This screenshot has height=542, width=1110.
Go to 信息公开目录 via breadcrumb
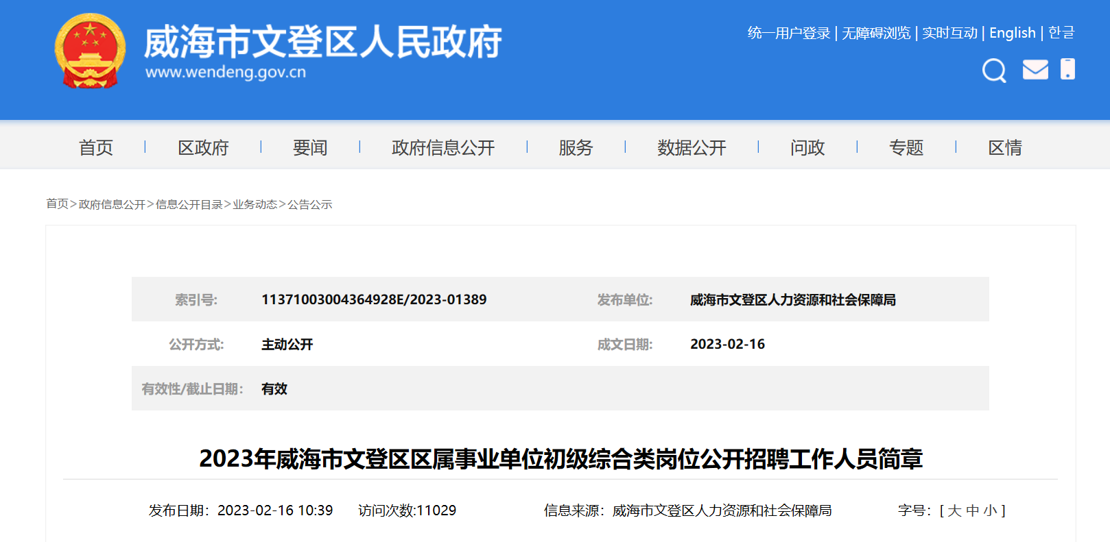click(189, 204)
